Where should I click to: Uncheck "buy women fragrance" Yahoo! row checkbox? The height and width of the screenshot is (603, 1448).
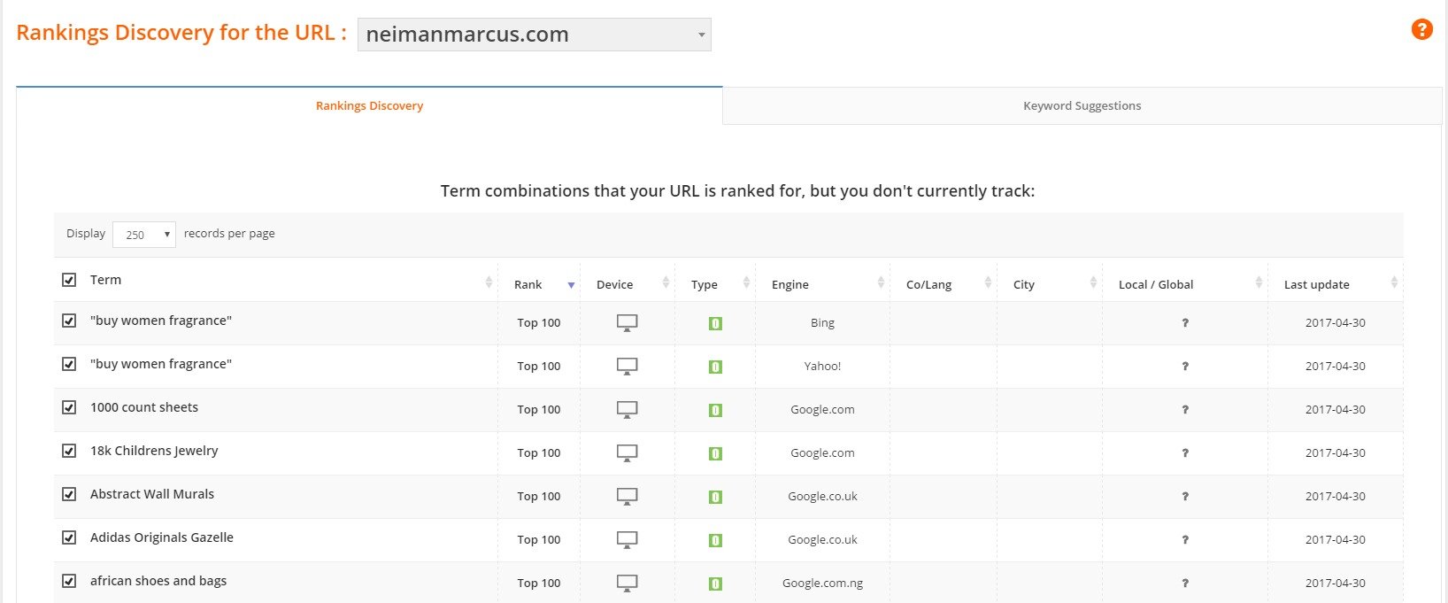pyautogui.click(x=69, y=364)
